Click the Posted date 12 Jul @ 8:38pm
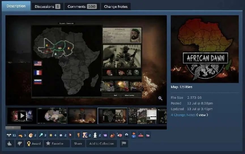This screenshot has width=245, height=154. 200,103
